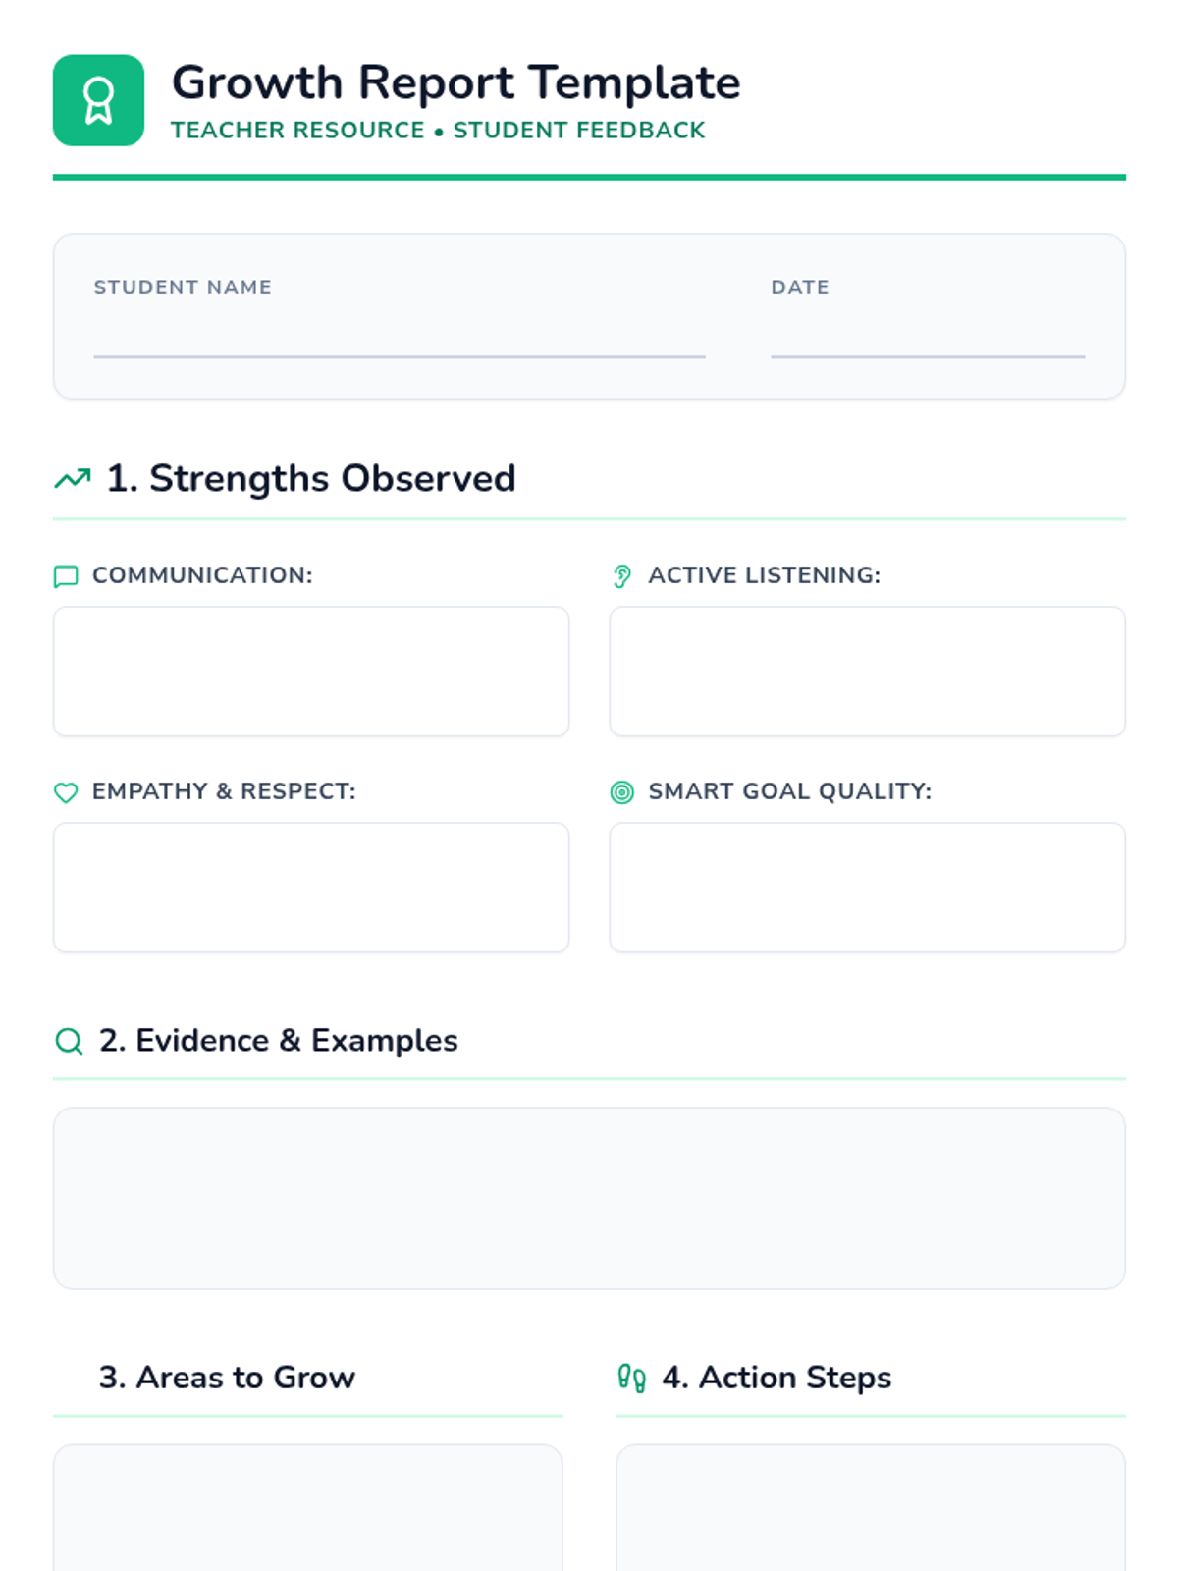Click the footprints icon beside Action Steps
The height and width of the screenshot is (1571, 1178).
(x=631, y=1379)
